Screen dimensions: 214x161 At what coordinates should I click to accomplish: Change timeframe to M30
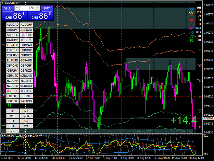click(26, 116)
